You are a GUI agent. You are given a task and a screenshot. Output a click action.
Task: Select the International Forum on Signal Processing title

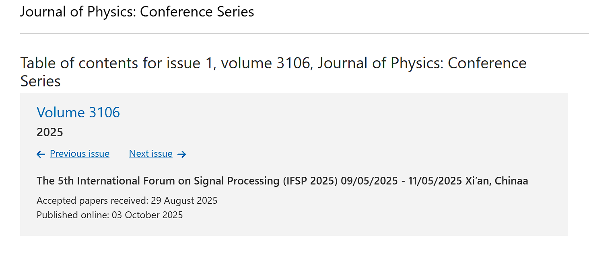tap(186, 181)
